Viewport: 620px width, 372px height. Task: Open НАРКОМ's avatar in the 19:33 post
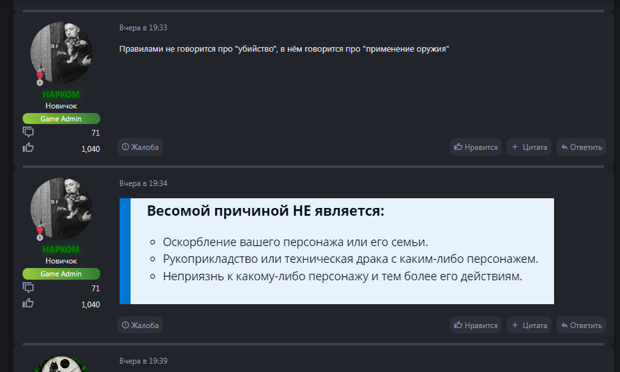(61, 53)
